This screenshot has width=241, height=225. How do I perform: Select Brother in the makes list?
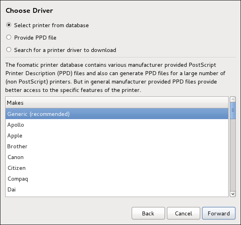click(117, 146)
